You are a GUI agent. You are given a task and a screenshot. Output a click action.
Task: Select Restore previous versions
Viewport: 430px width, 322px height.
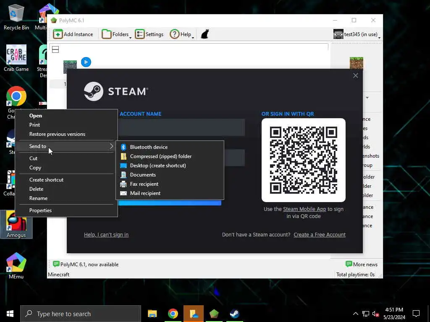pyautogui.click(x=66, y=134)
